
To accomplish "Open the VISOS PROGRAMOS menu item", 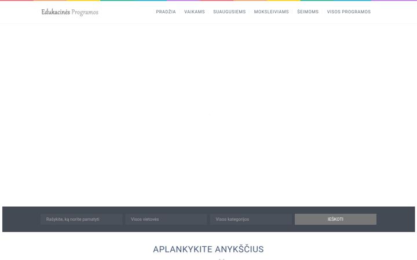I will (x=349, y=12).
